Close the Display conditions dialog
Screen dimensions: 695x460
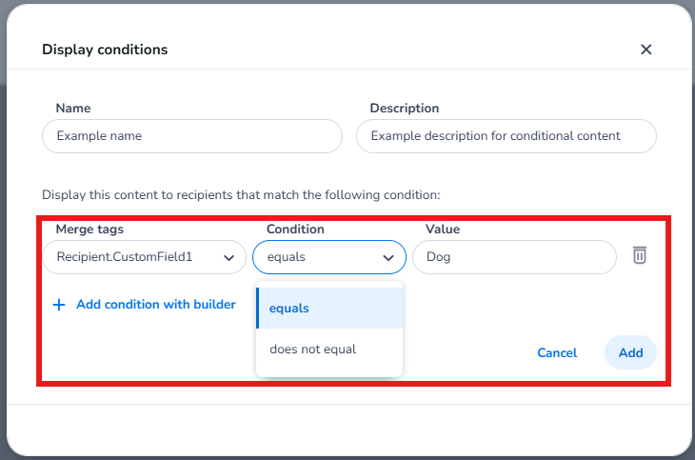(x=645, y=50)
